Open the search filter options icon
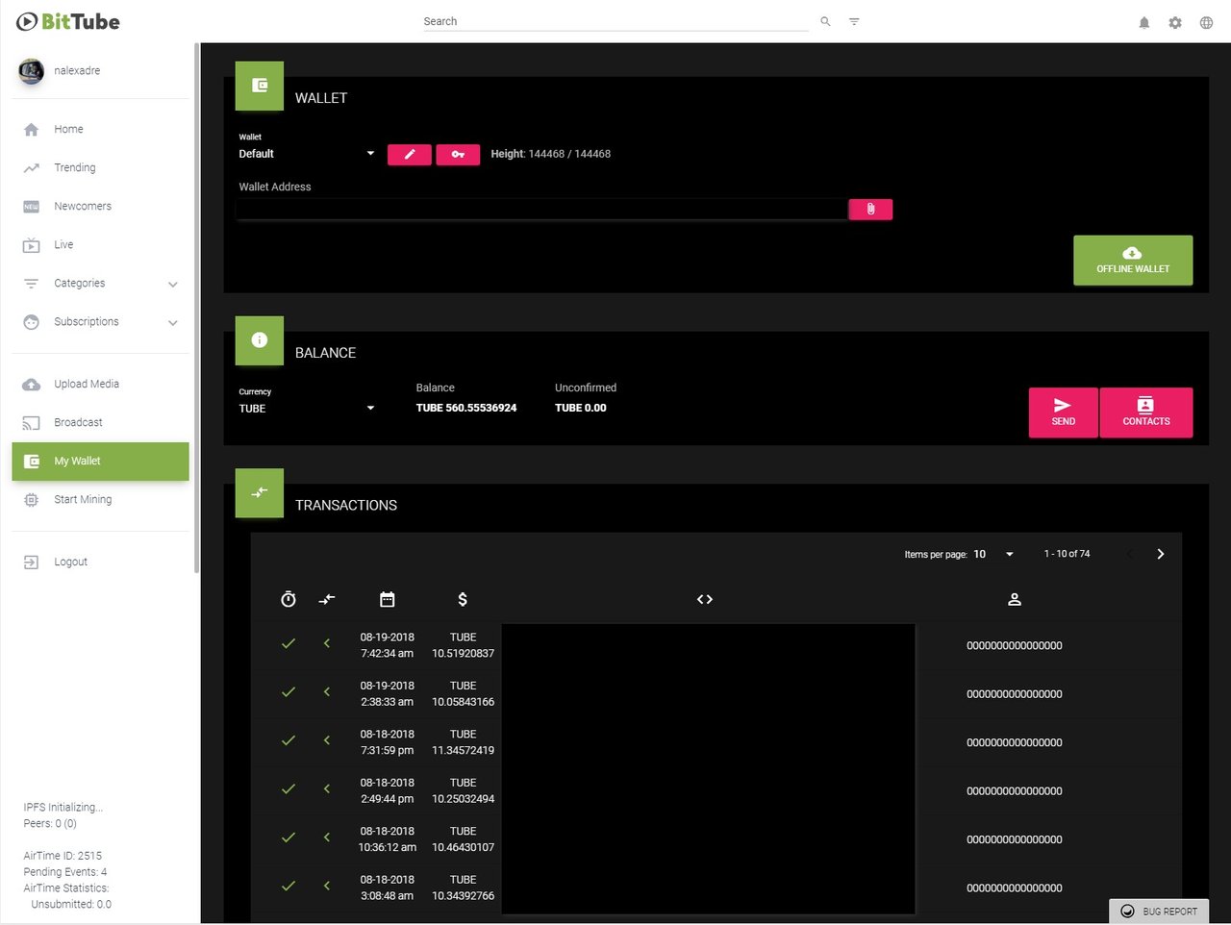 click(x=854, y=21)
